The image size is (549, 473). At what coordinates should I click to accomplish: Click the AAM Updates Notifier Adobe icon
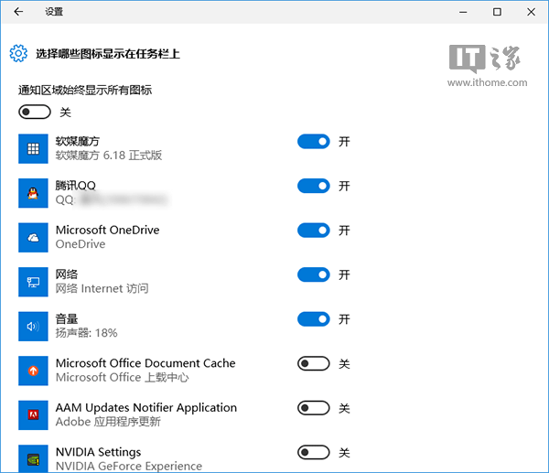pyautogui.click(x=33, y=414)
